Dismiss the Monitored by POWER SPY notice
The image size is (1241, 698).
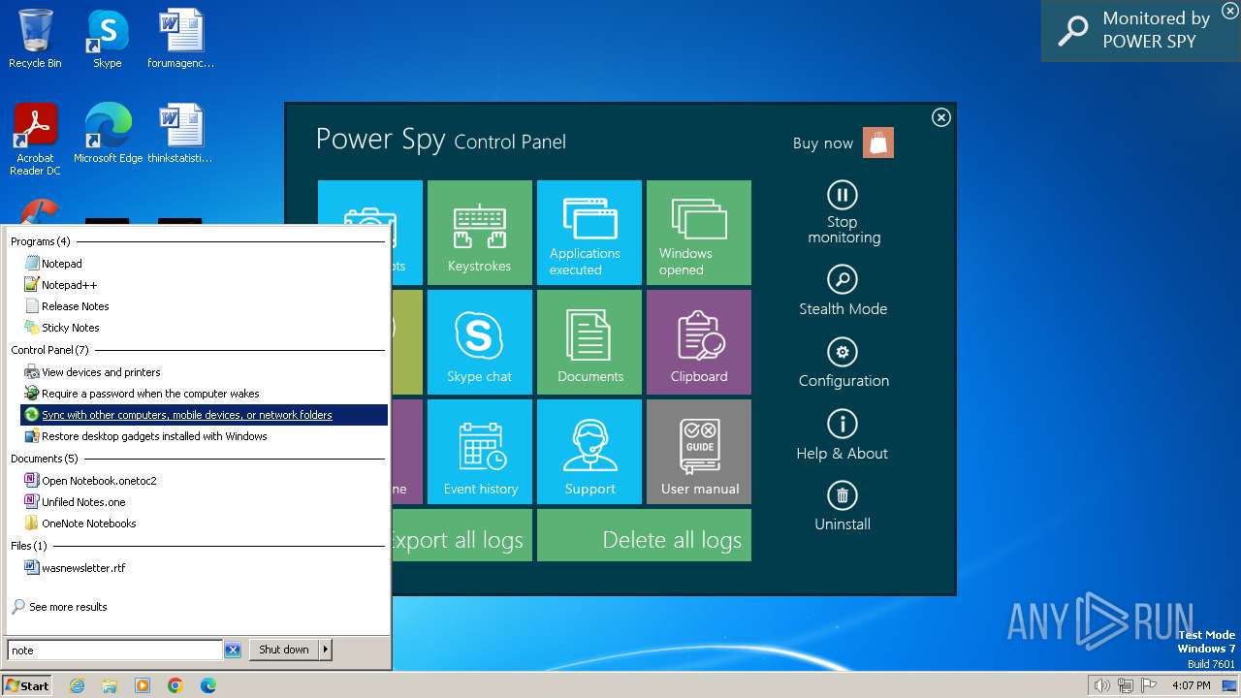click(x=1229, y=10)
